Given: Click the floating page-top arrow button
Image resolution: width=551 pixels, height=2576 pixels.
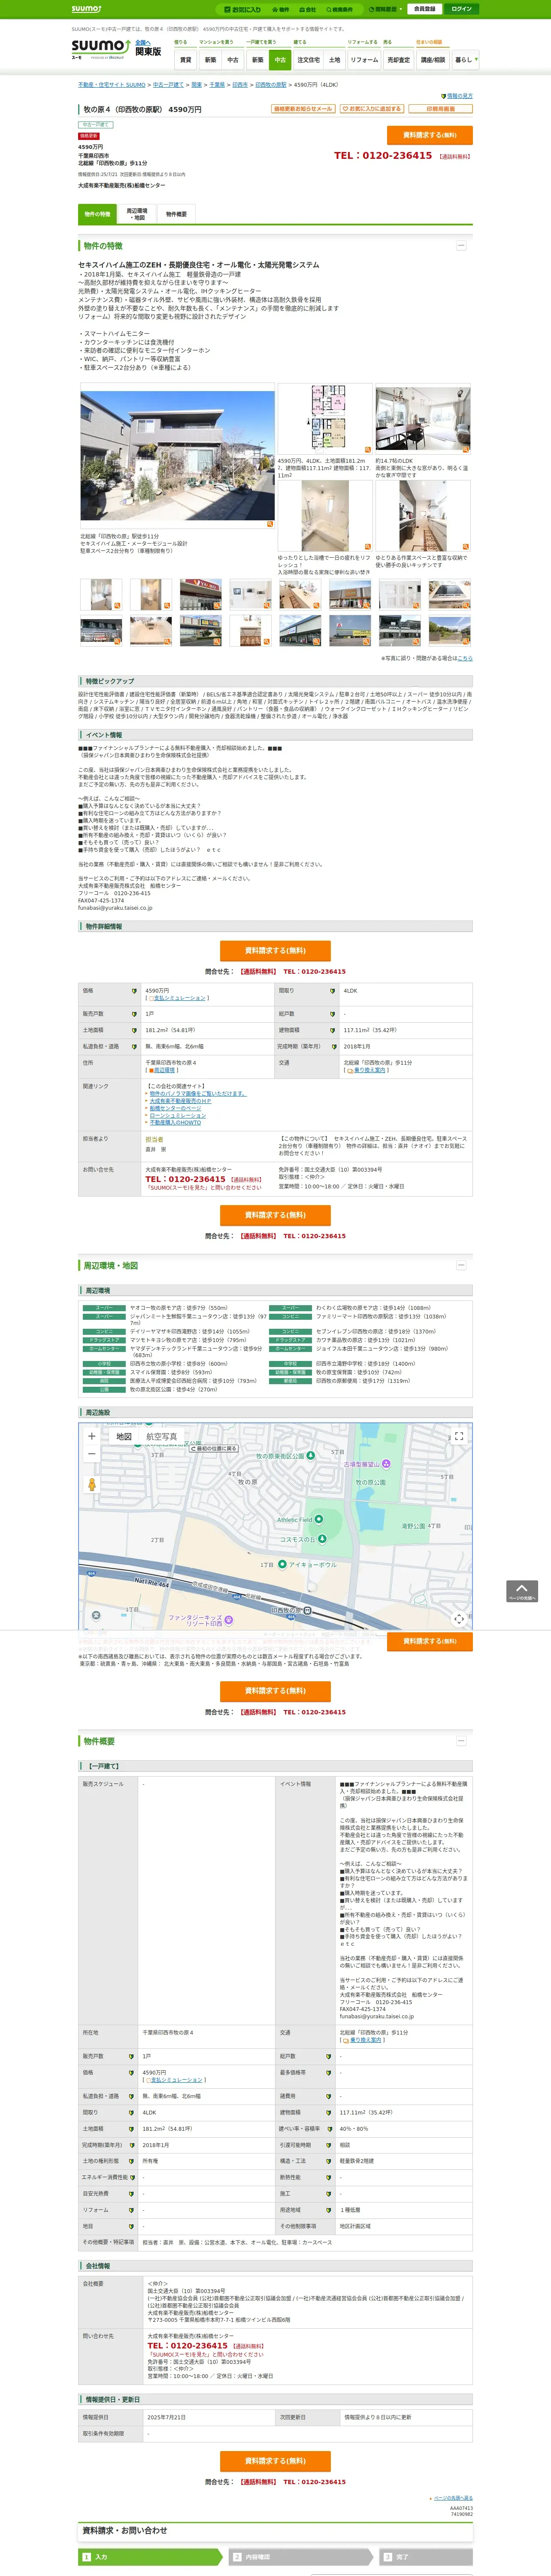Looking at the screenshot, I should pos(522,1591).
